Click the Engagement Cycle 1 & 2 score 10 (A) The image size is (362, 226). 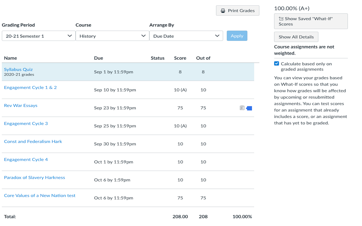[180, 90]
